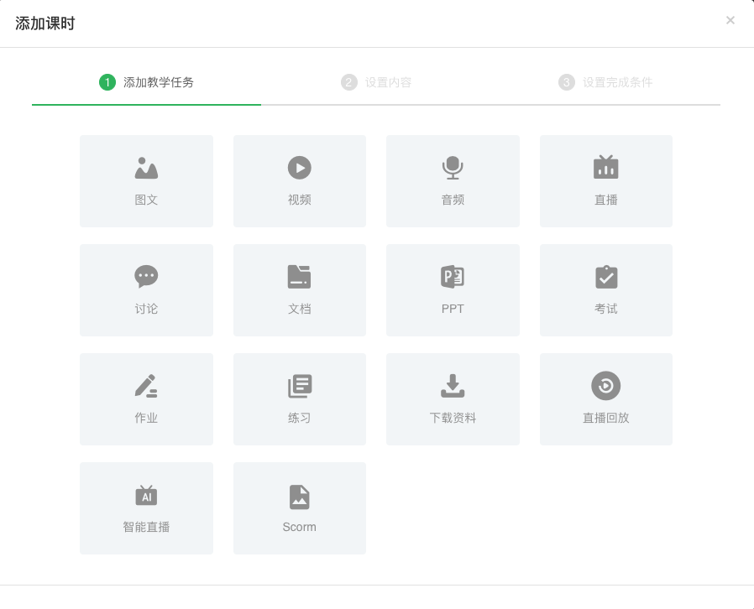The image size is (754, 609).
Task: Select the 作业 homework pencil icon
Action: (x=146, y=386)
